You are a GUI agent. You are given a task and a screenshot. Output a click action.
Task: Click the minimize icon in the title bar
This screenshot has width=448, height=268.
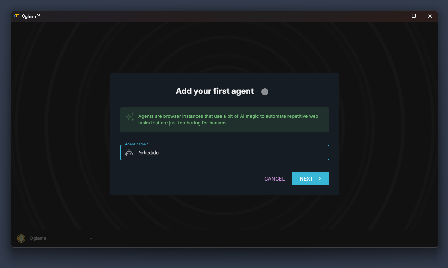tap(398, 16)
